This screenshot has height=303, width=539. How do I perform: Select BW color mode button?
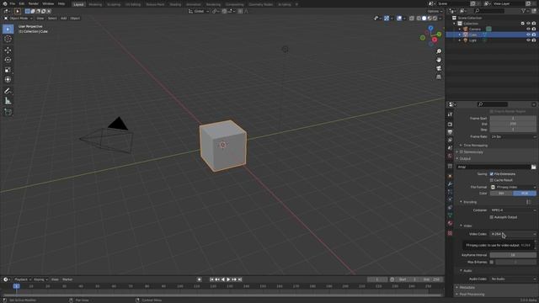(501, 194)
